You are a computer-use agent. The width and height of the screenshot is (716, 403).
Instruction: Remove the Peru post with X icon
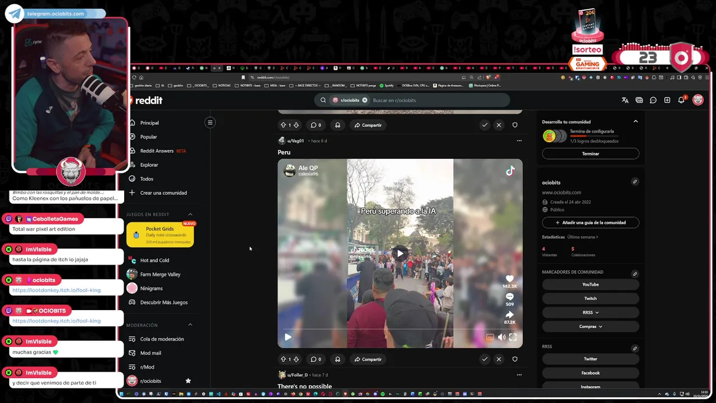(498, 359)
